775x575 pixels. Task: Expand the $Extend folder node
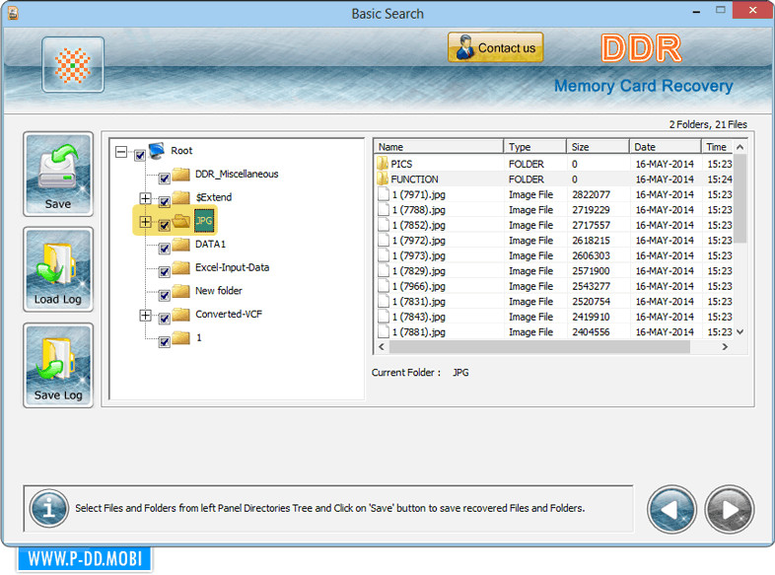145,198
